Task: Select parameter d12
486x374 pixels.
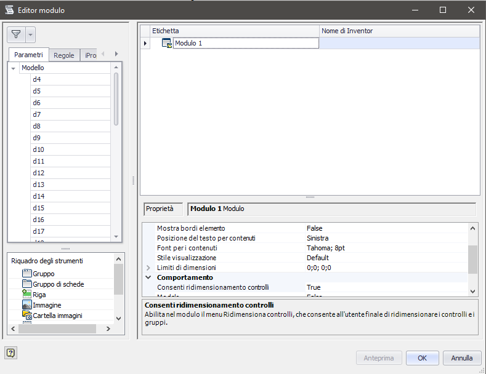Action: (70, 173)
